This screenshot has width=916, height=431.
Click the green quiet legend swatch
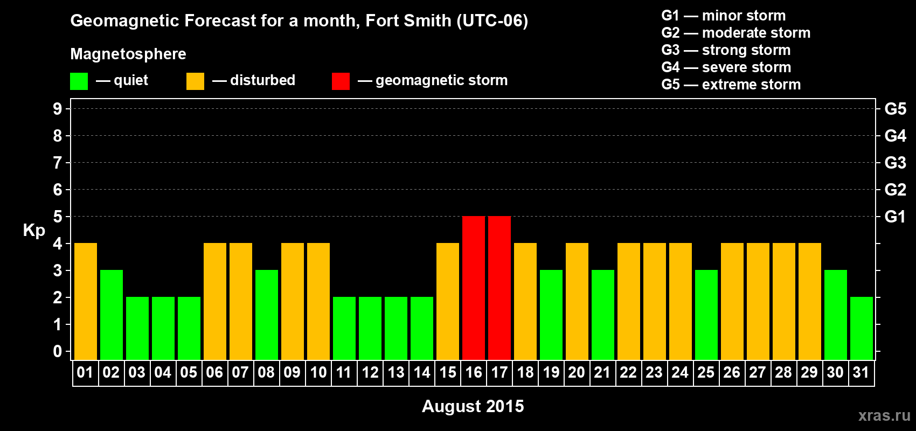click(79, 81)
